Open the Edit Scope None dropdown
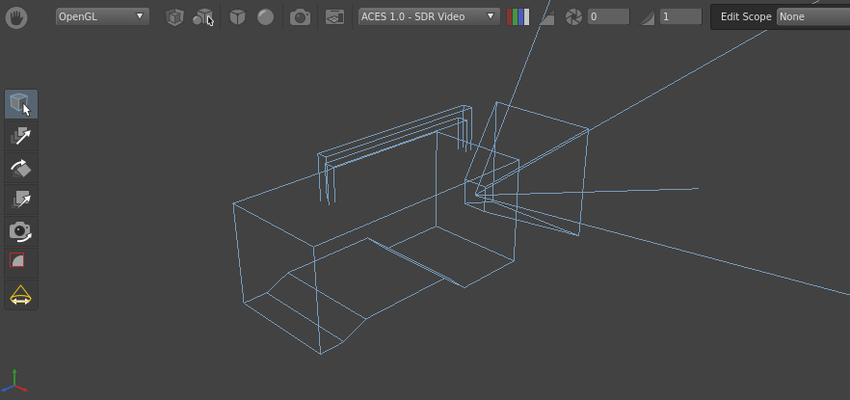The height and width of the screenshot is (400, 850). click(812, 16)
